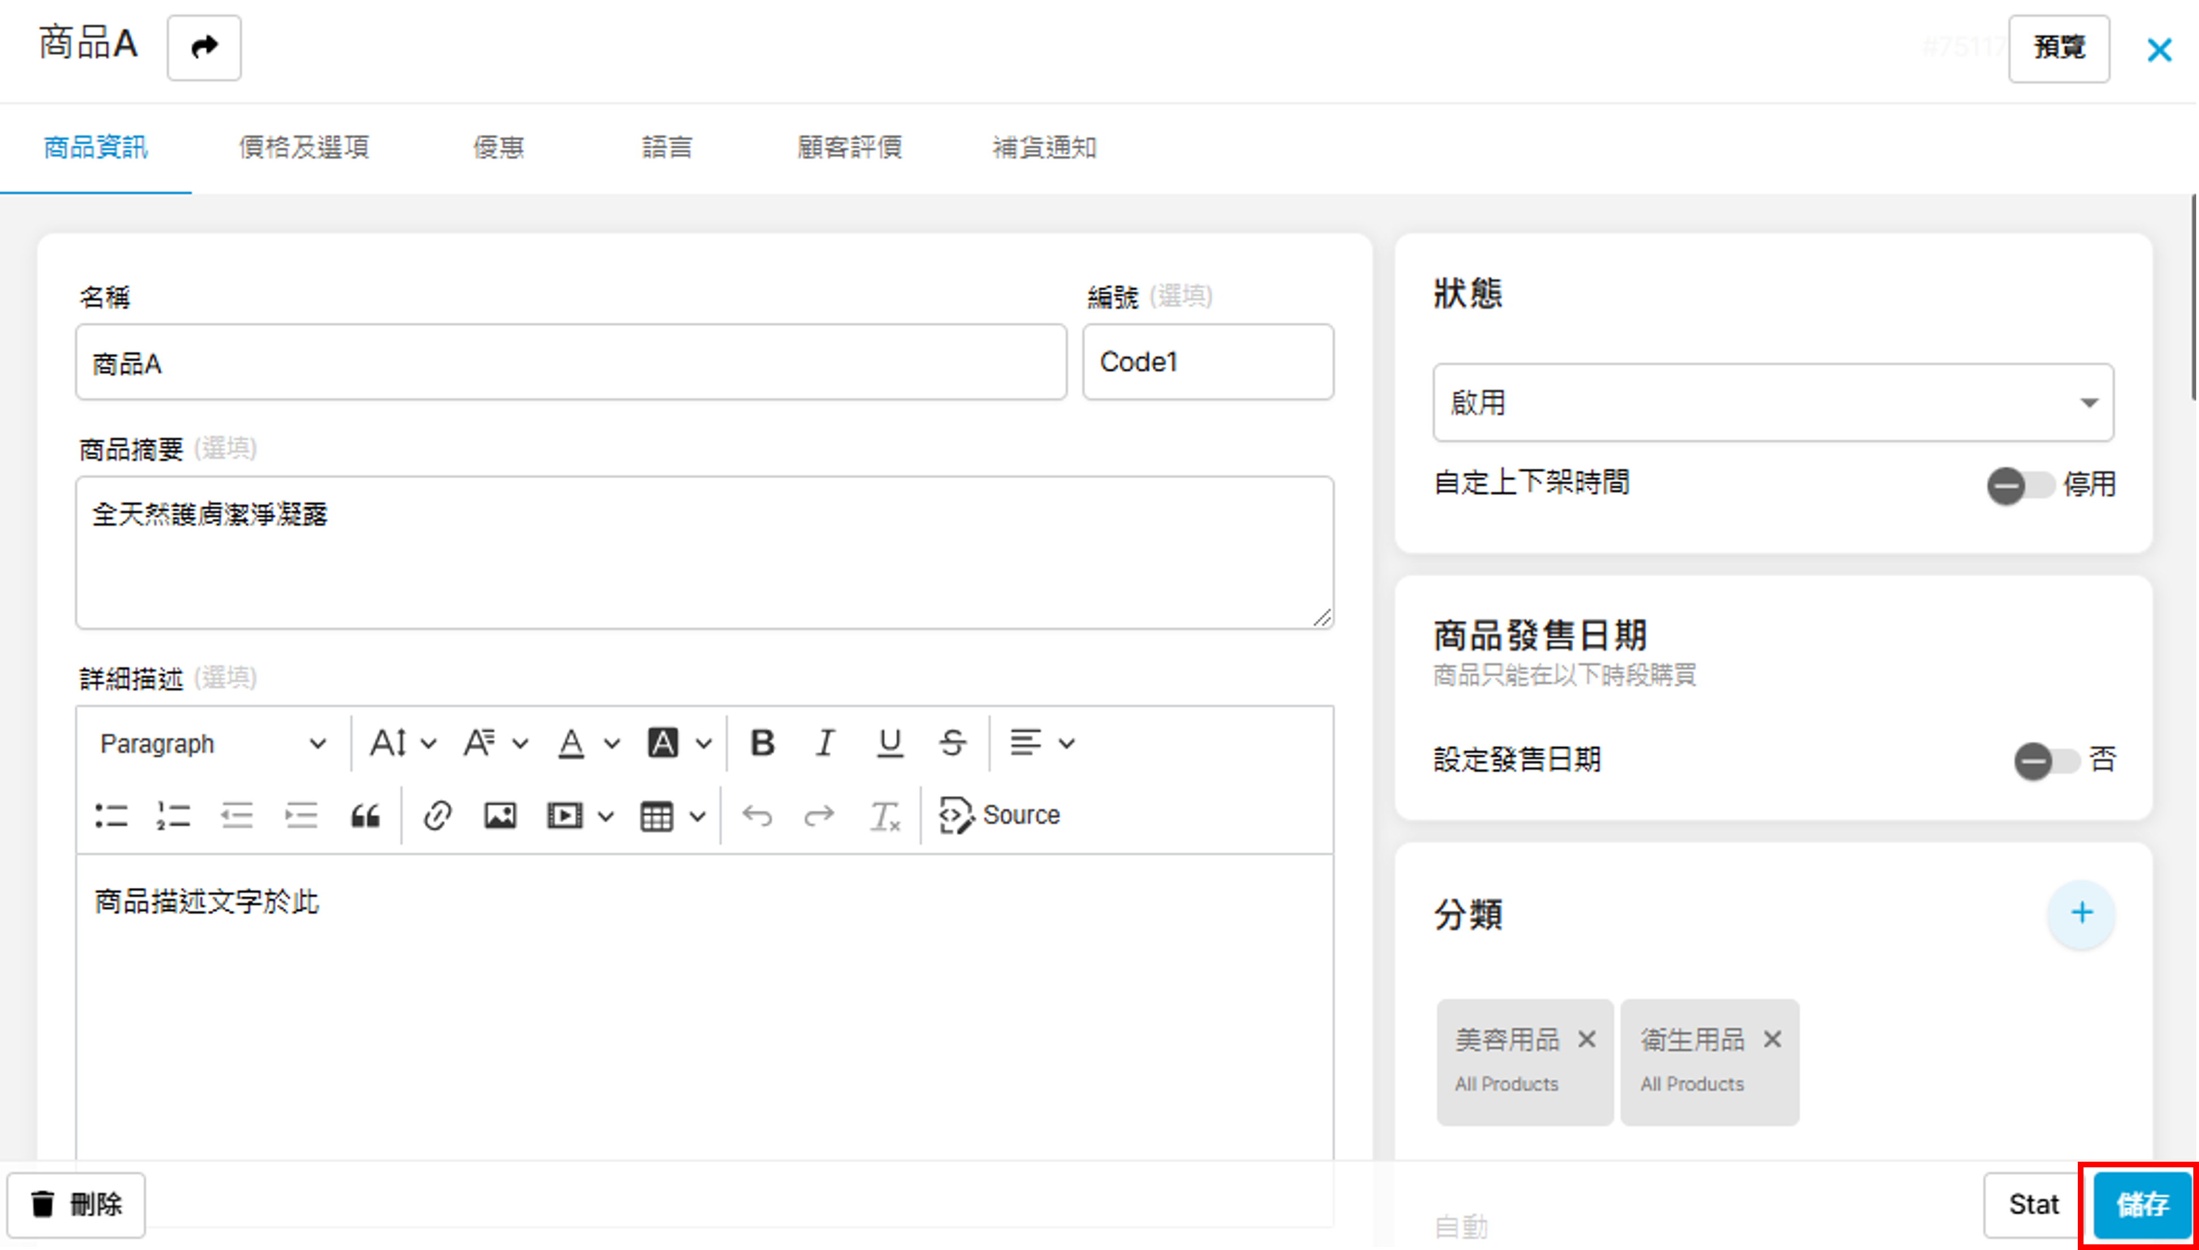This screenshot has height=1250, width=2199.
Task: Click the plus icon to add a 分類
Action: (2081, 913)
